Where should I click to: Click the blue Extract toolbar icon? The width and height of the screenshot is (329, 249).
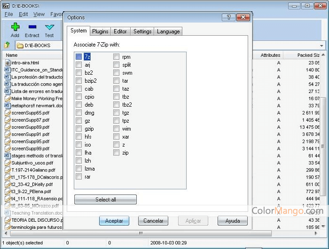pyautogui.click(x=32, y=27)
